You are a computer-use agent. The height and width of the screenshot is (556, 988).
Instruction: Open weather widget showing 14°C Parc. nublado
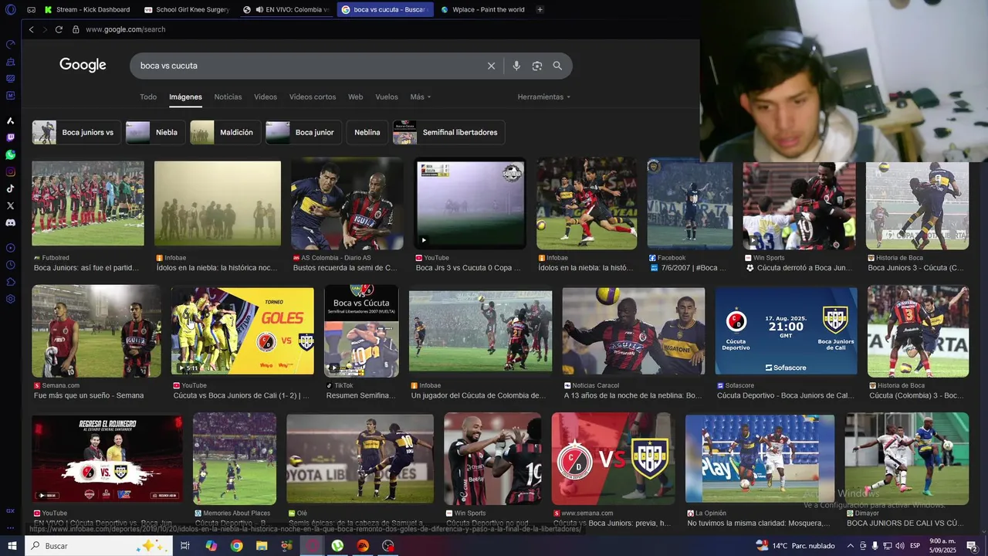795,546
